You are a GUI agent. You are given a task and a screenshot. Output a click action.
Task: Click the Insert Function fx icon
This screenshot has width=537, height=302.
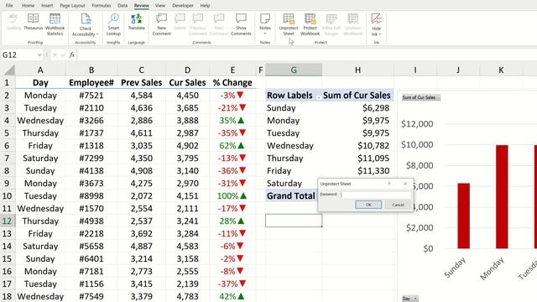[x=72, y=55]
